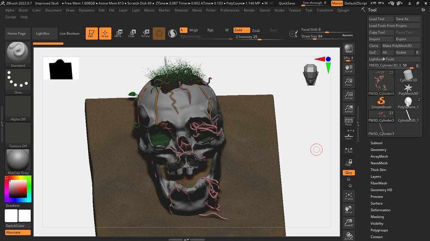The image size is (430, 241).
Task: Open the Material menu
Action: tap(181, 10)
